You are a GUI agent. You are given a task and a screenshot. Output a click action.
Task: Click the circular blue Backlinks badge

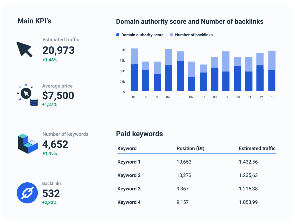[x=27, y=193]
